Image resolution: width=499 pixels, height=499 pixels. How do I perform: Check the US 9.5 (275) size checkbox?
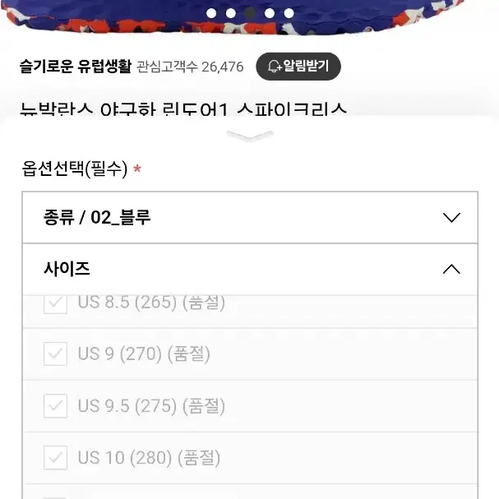[x=55, y=406]
